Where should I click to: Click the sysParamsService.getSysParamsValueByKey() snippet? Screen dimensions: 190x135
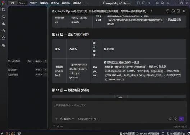click(136, 20)
